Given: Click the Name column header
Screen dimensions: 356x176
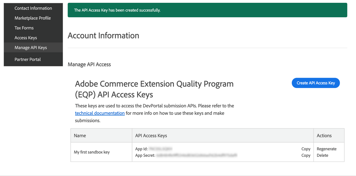Looking at the screenshot, I should pos(80,136).
